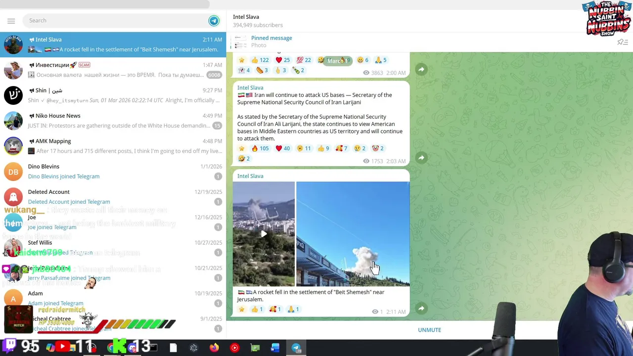This screenshot has width=633, height=356.
Task: Add neutral face 6 reaction
Action: 362,60
